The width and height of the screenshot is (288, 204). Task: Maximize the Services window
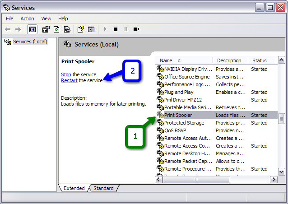270,8
